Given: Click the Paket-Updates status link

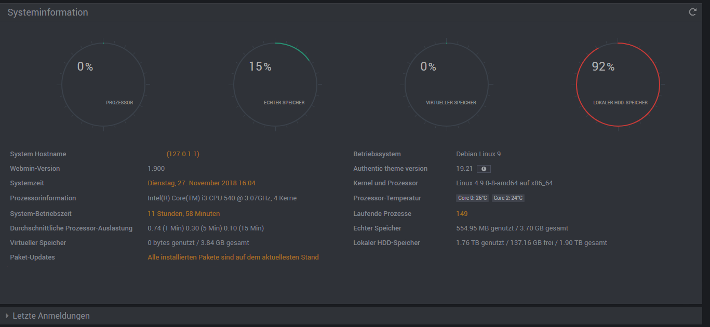Looking at the screenshot, I should click(x=233, y=257).
